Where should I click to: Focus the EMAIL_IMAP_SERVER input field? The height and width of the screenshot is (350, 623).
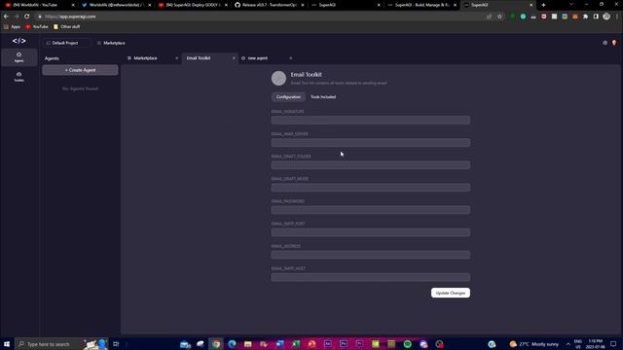click(371, 143)
